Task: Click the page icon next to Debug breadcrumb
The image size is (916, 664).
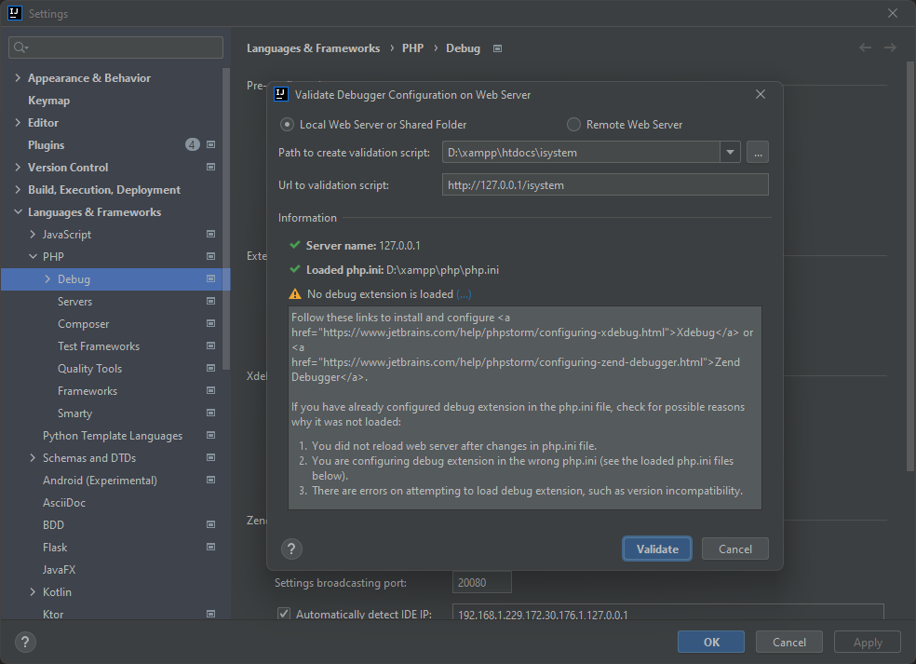Action: pos(497,47)
